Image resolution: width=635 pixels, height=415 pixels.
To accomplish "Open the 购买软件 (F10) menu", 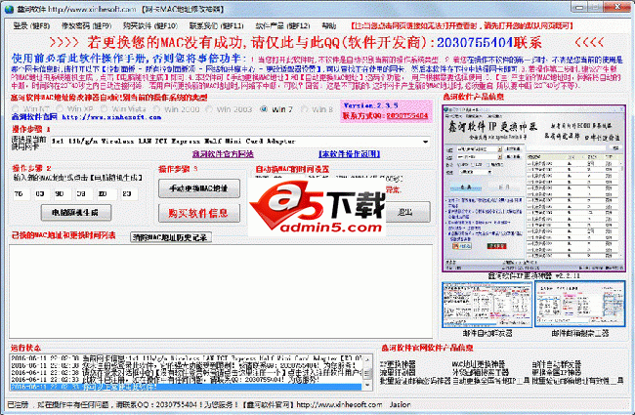I will coord(150,26).
